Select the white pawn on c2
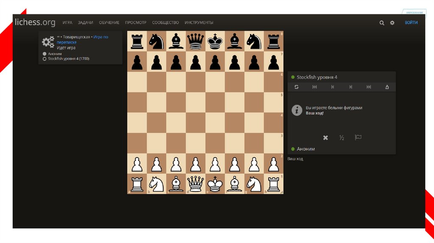Viewport: 434px width, 243px height. (176, 164)
